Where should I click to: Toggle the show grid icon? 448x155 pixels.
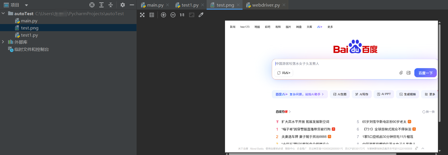(x=152, y=15)
